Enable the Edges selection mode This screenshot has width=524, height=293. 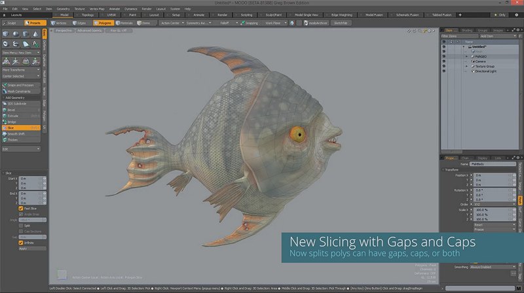81,23
